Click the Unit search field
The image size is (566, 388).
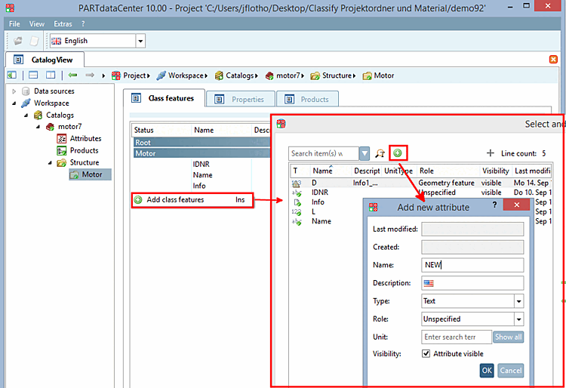[457, 337]
